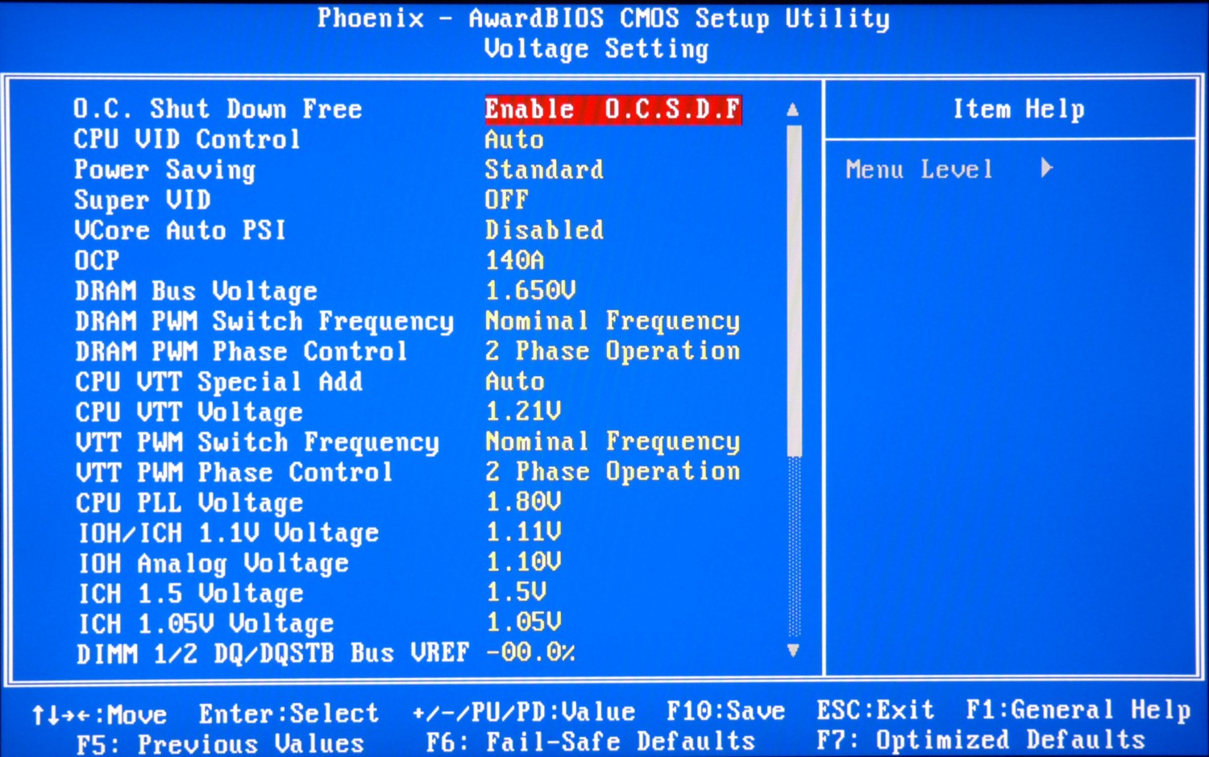
Task: Select the ICH 1.05V Voltage item
Action: point(206,623)
